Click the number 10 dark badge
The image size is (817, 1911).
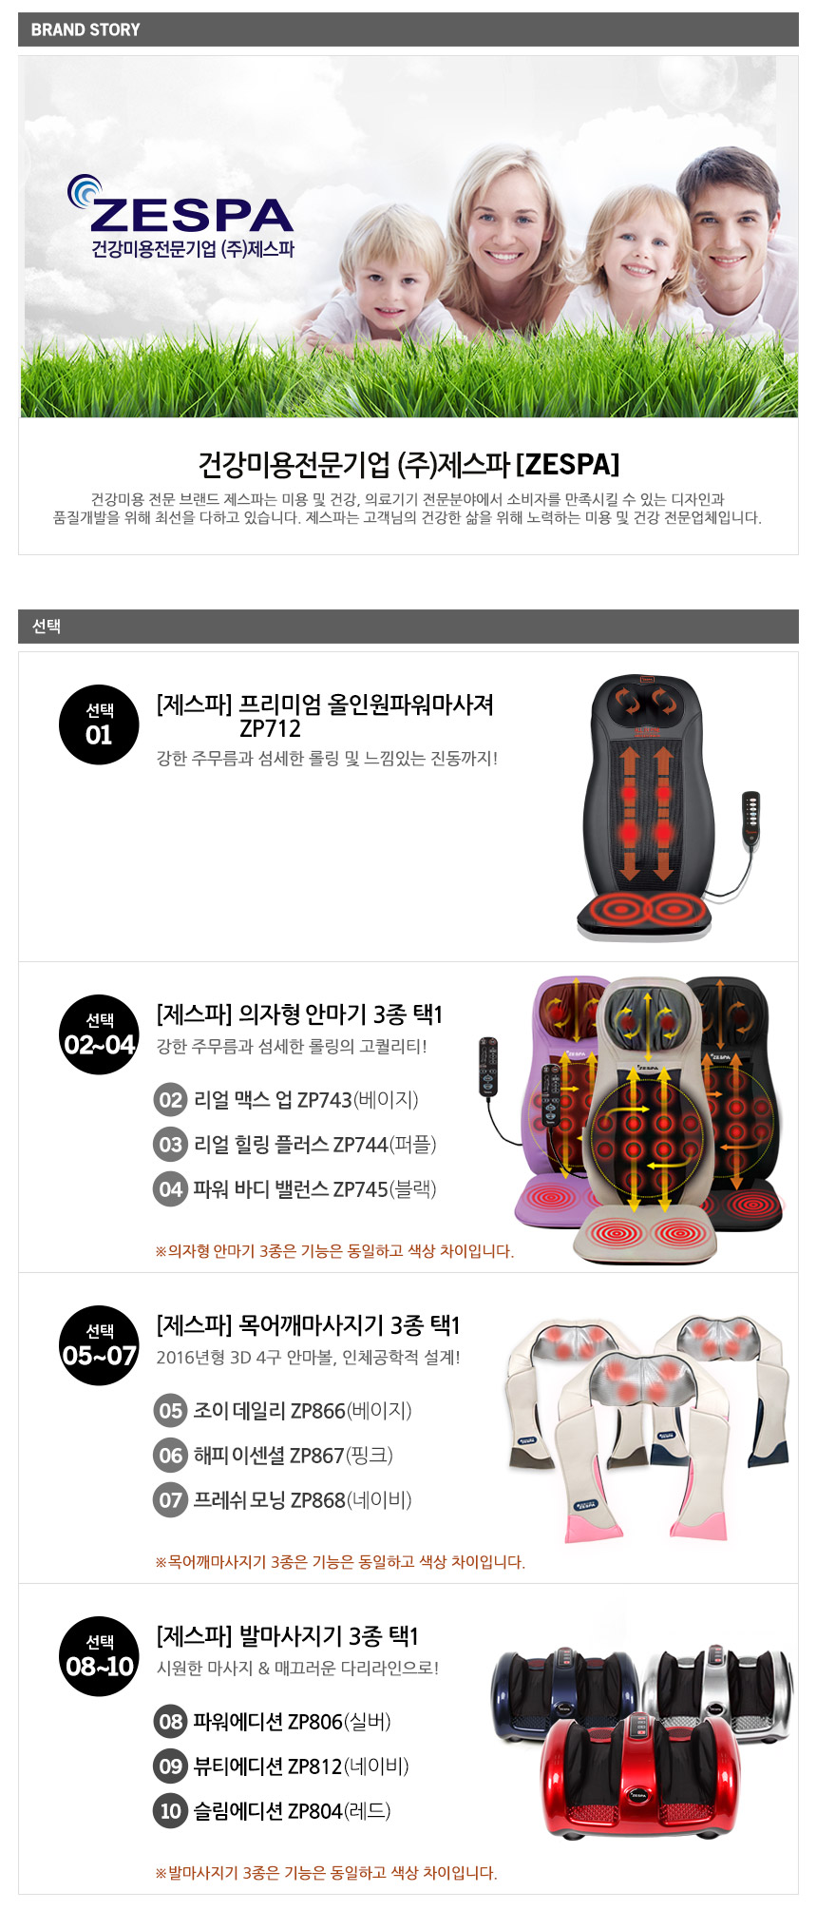point(170,1811)
